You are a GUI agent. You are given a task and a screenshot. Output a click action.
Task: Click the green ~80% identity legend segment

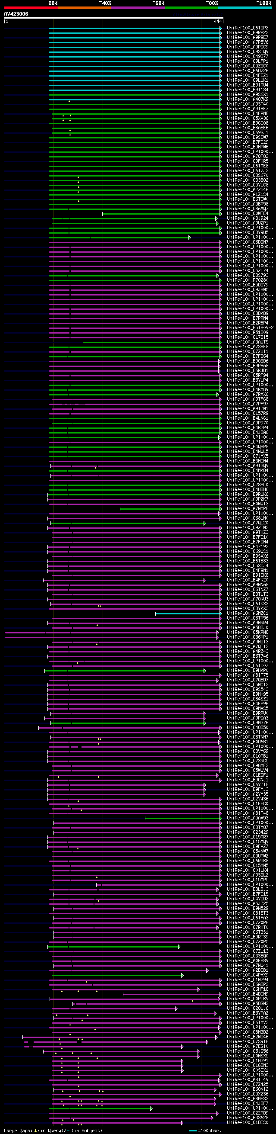click(191, 8)
